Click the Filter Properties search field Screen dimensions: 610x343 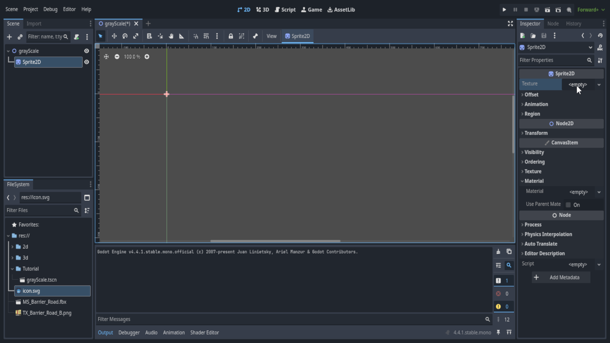pyautogui.click(x=552, y=60)
